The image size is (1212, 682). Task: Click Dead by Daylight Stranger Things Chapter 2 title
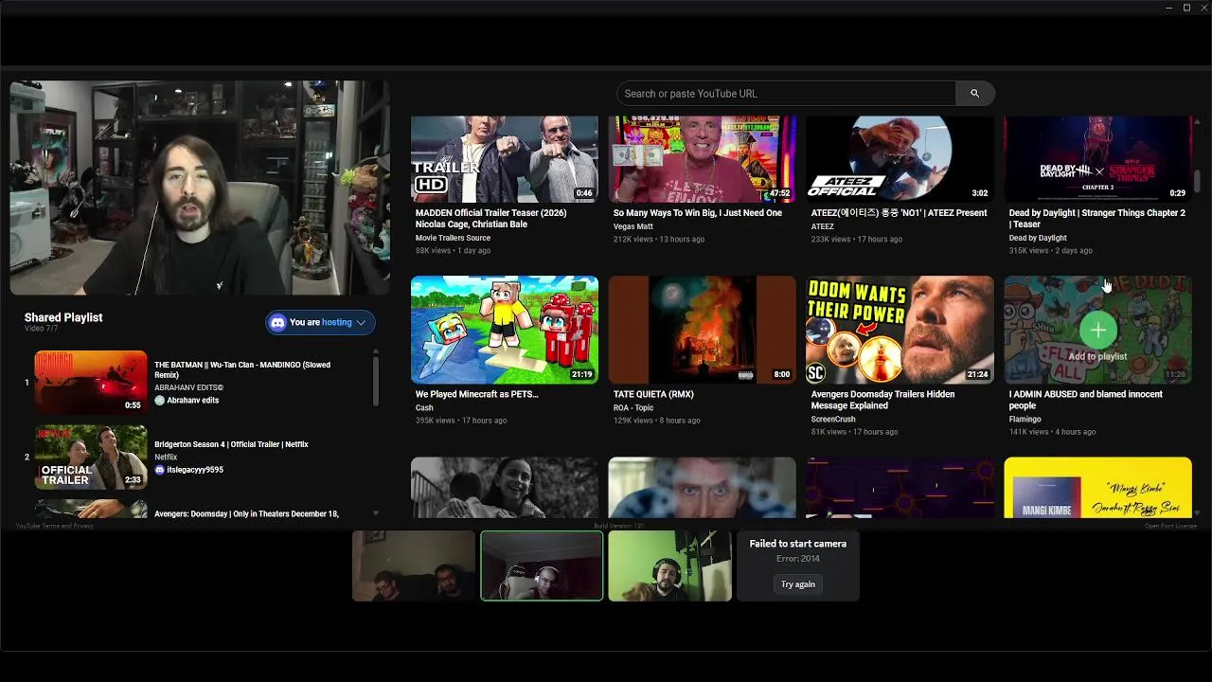pos(1096,219)
